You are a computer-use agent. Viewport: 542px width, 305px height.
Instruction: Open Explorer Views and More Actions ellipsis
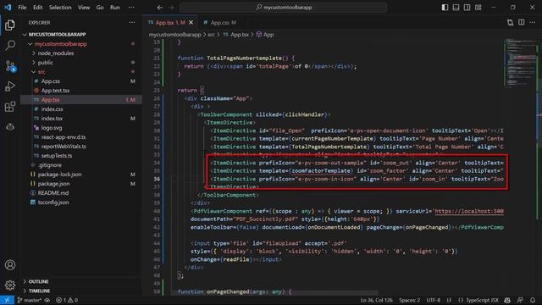pyautogui.click(x=132, y=23)
